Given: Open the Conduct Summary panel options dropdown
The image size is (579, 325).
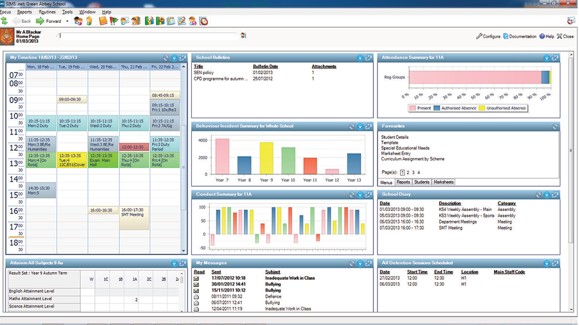Looking at the screenshot, I should [361, 195].
